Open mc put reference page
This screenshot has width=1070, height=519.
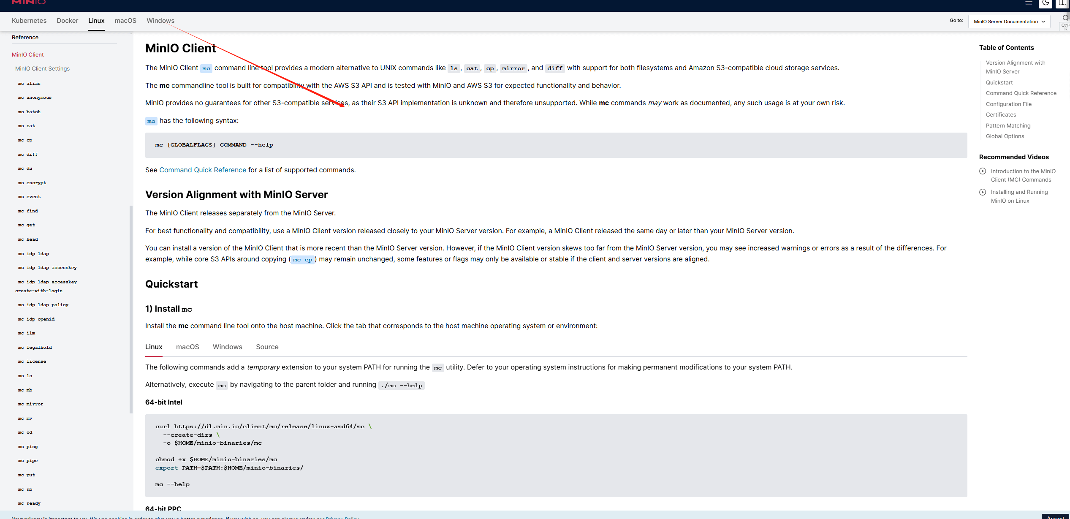tap(27, 475)
